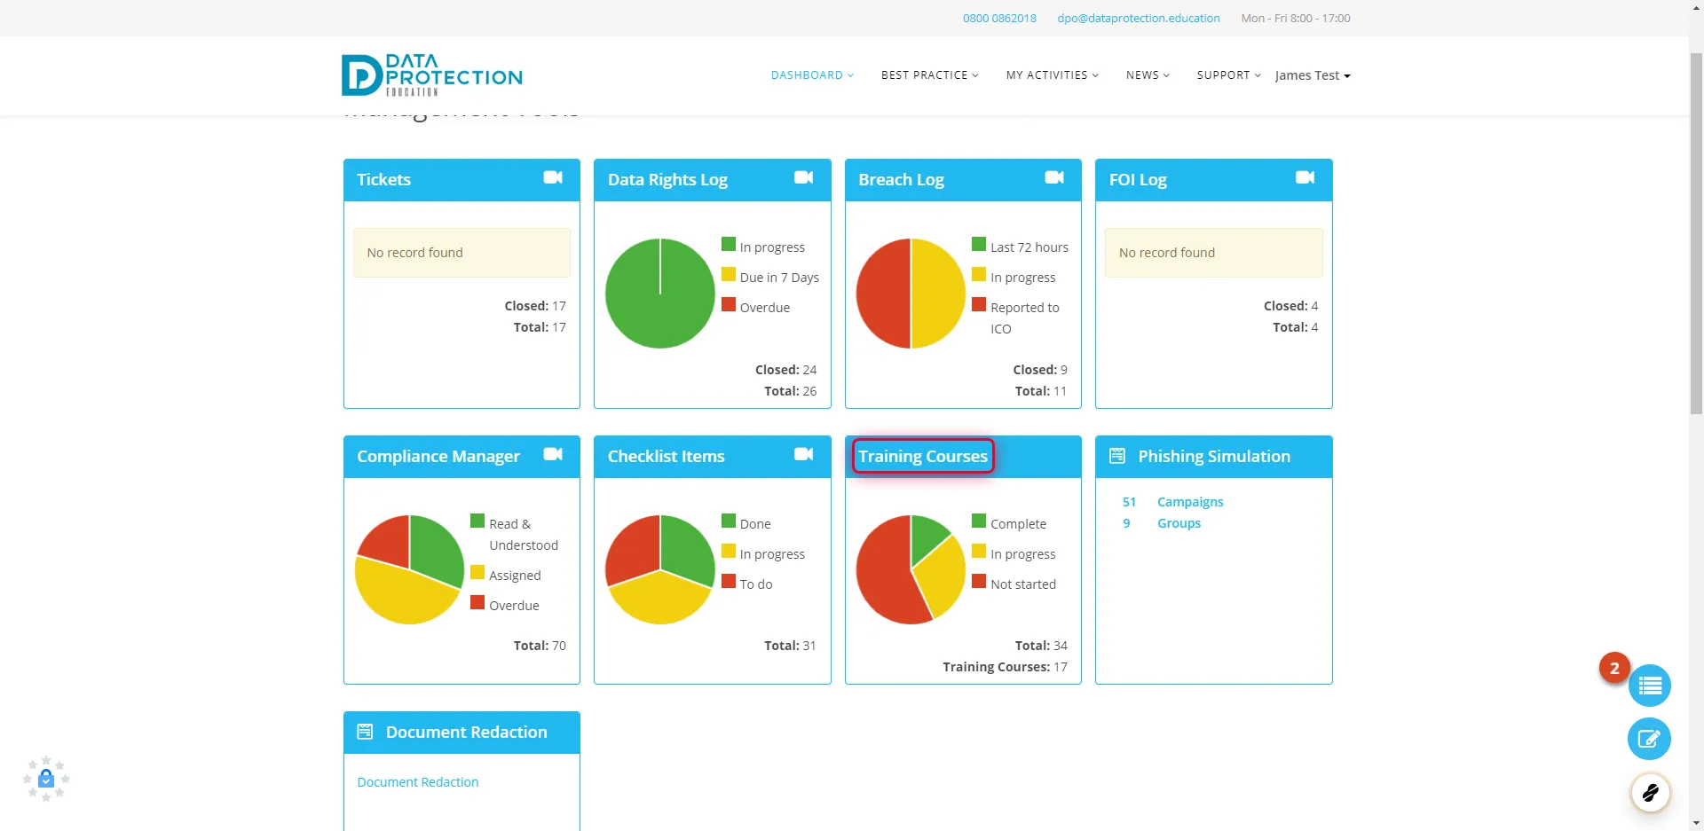Open the Tickets video camera icon
The height and width of the screenshot is (831, 1704).
[x=553, y=177]
